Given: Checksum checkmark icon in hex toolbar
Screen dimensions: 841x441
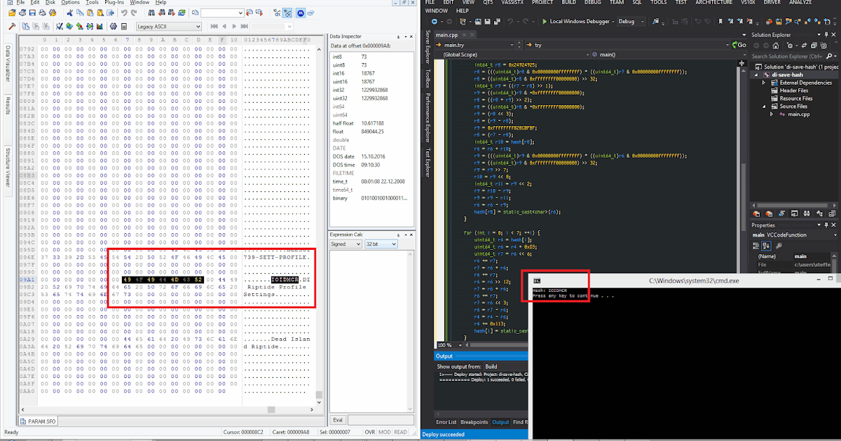Looking at the screenshot, I should (59, 26).
